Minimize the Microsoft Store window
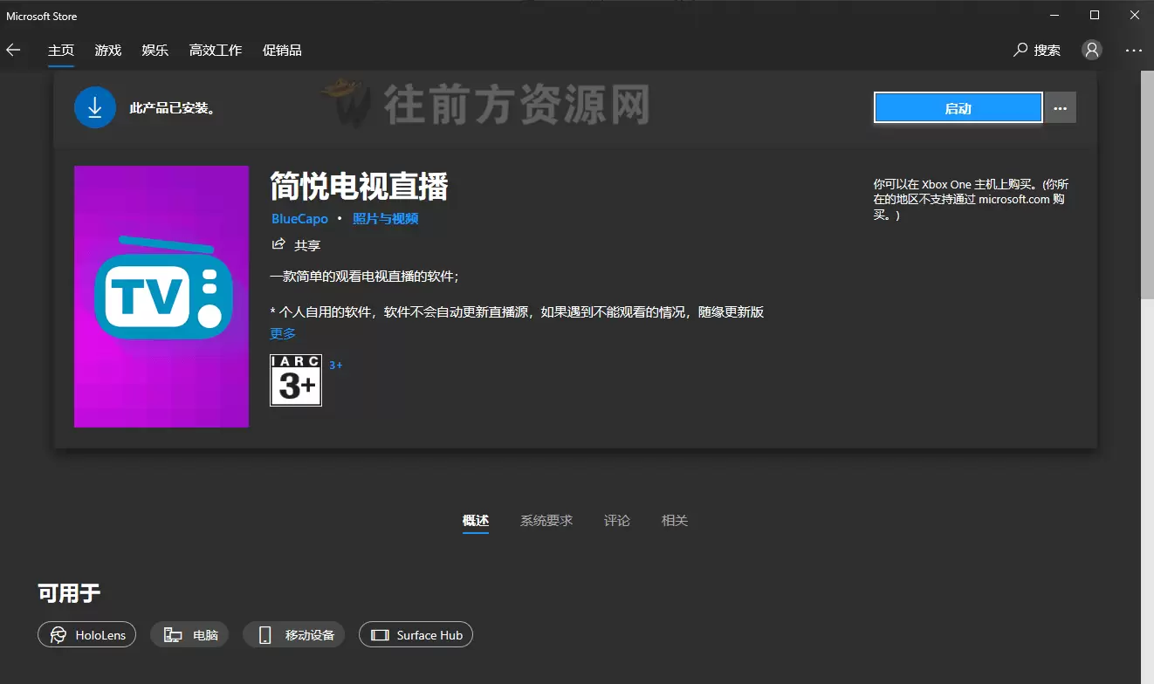Screen dimensions: 1154x684 (1055, 15)
